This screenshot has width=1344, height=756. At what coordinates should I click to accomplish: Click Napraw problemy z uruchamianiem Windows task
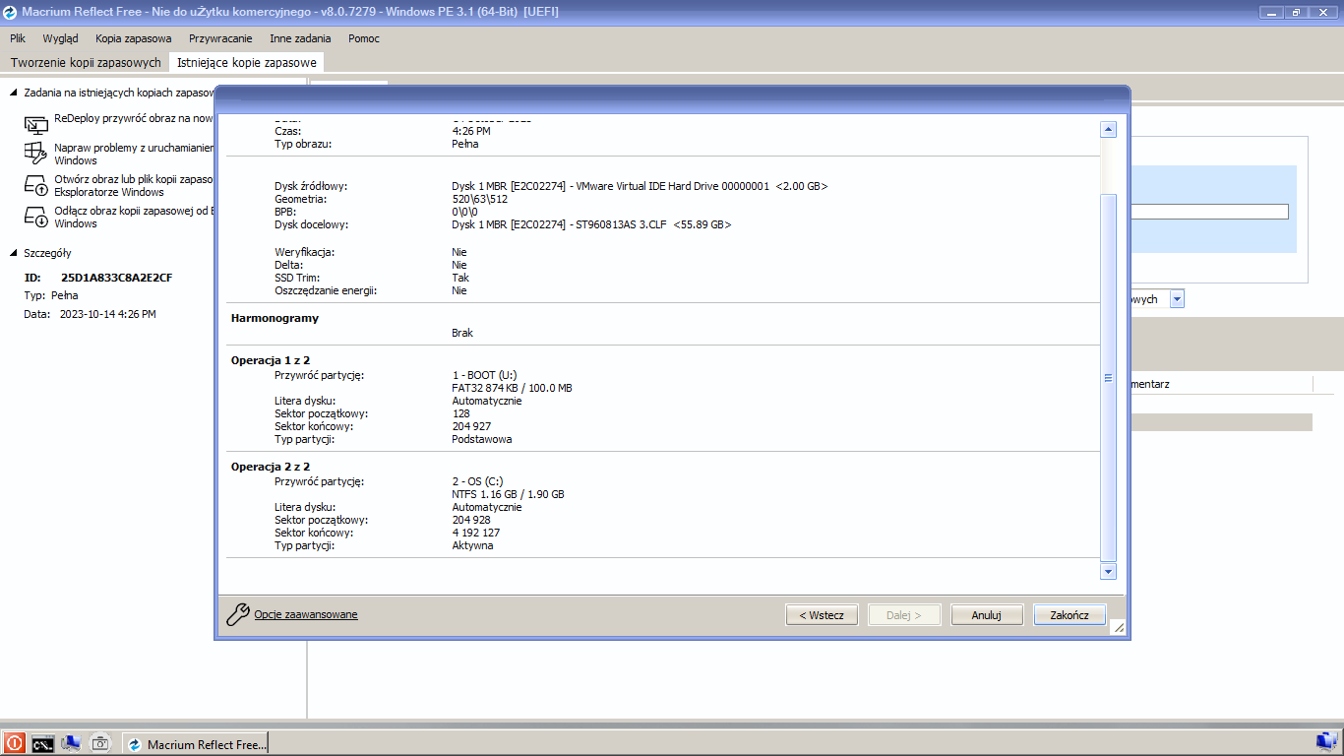[x=134, y=154]
